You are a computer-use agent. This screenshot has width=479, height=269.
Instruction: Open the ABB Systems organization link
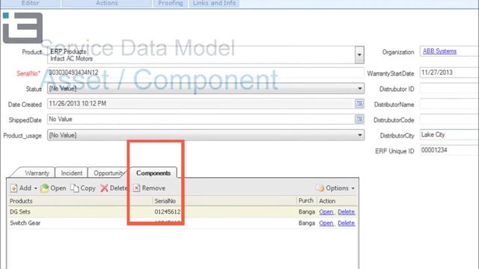coord(439,52)
